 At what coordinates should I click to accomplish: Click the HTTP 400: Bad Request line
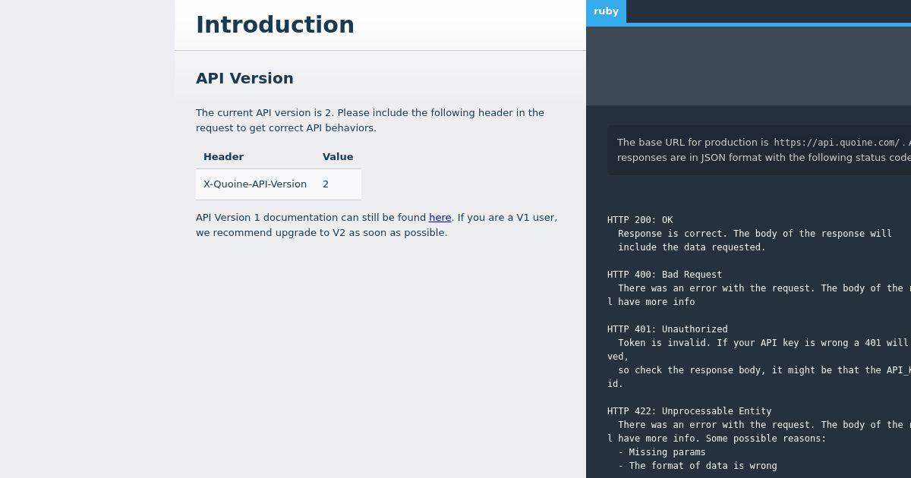(664, 275)
